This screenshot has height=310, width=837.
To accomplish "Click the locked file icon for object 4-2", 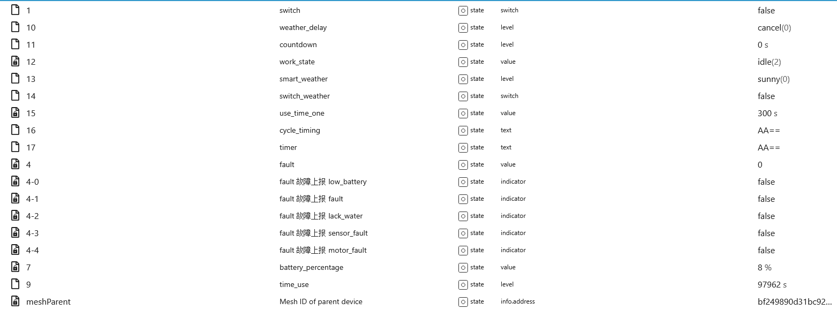I will point(16,216).
